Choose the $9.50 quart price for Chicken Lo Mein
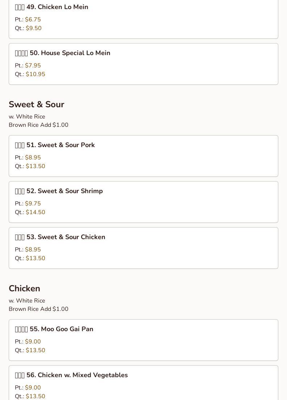This screenshot has width=287, height=400. (33, 28)
